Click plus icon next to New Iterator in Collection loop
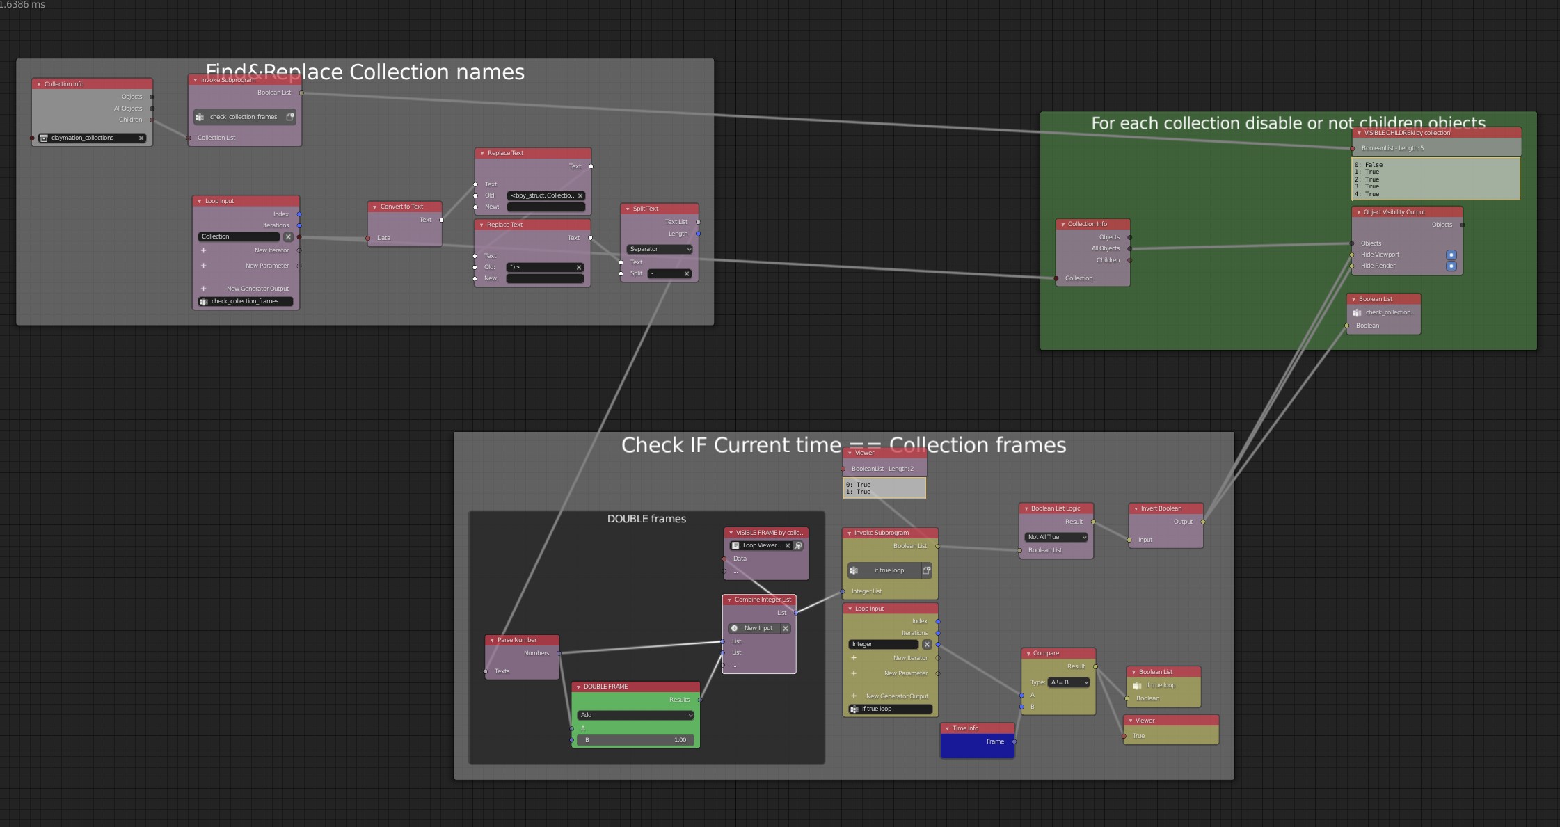Screen dimensions: 1560x827 click(204, 250)
